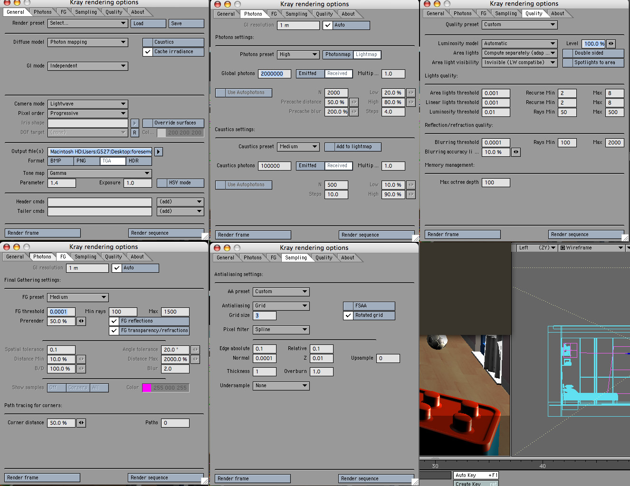
Task: Open the Tone map Gamma dropdown
Action: click(x=100, y=173)
